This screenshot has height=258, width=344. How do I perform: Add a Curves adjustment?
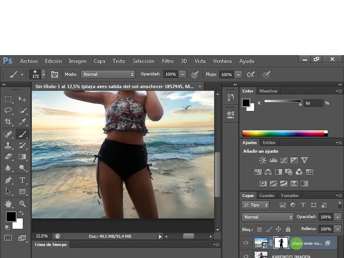click(x=284, y=160)
